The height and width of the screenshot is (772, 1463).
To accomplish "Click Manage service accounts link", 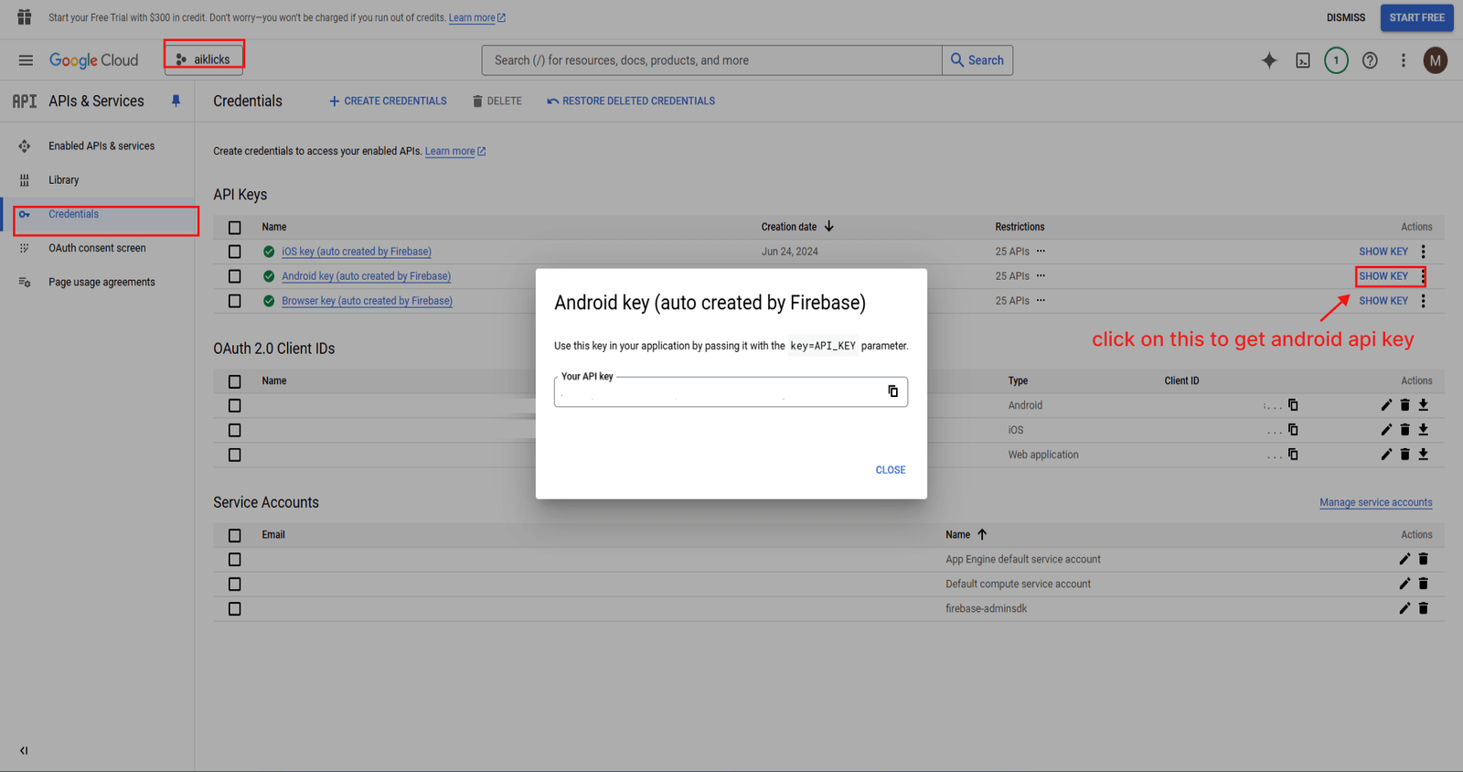I will point(1375,502).
